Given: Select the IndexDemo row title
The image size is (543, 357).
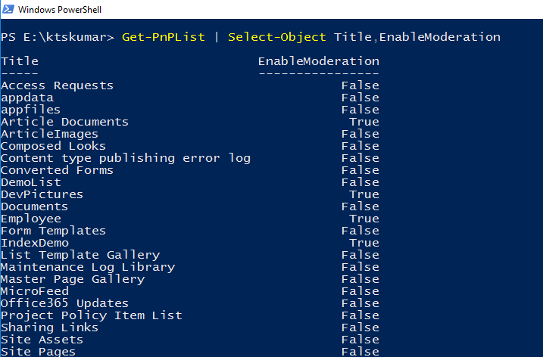Looking at the screenshot, I should [34, 243].
